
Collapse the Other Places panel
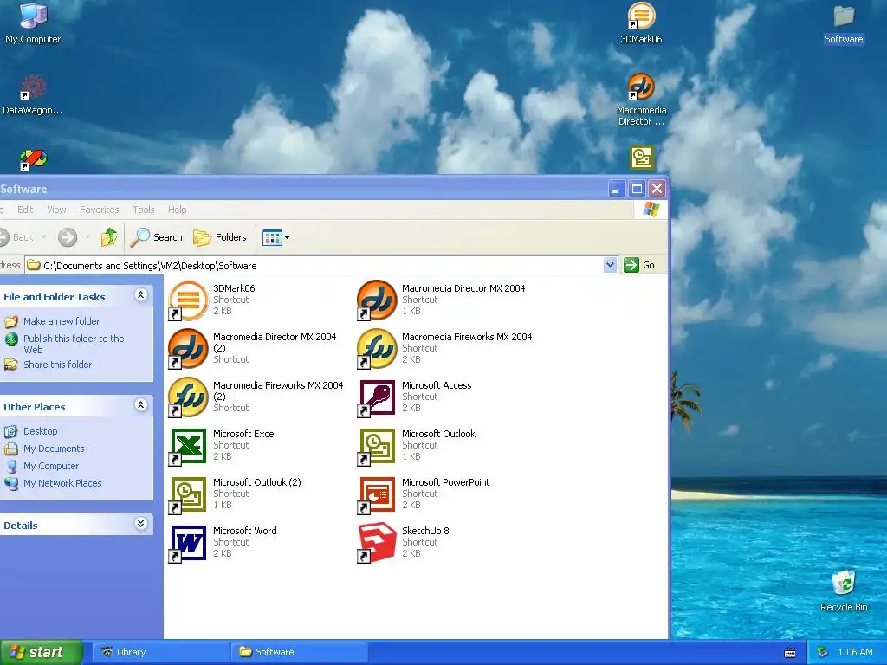141,405
